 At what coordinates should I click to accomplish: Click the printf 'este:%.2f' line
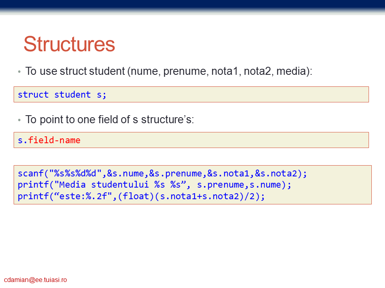point(141,196)
